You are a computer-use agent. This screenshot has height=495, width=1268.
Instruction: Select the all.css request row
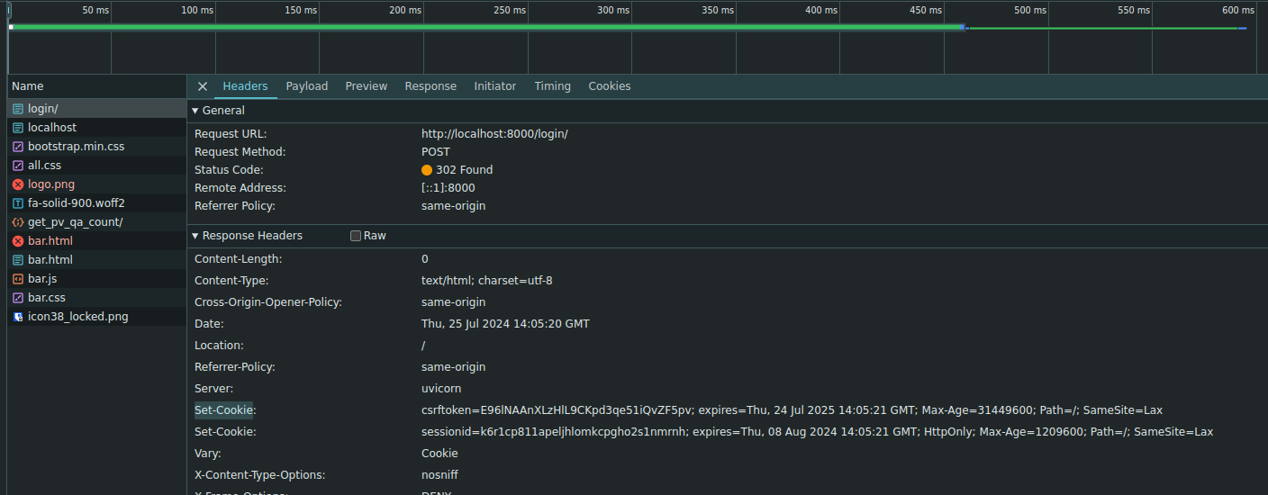pyautogui.click(x=45, y=166)
